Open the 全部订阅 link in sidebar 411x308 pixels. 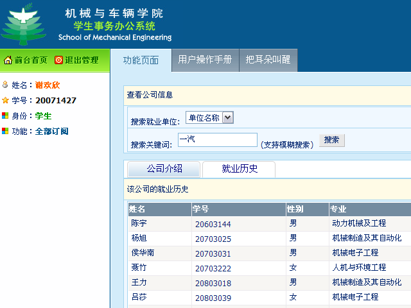[52, 131]
